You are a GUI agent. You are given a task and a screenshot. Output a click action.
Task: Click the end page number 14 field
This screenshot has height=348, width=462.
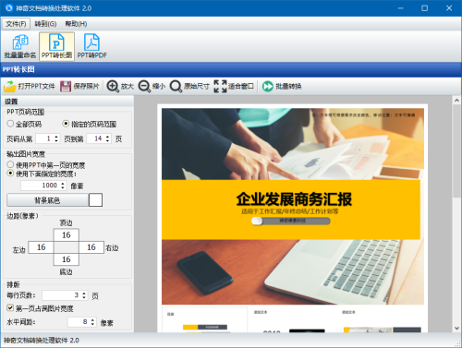point(95,138)
